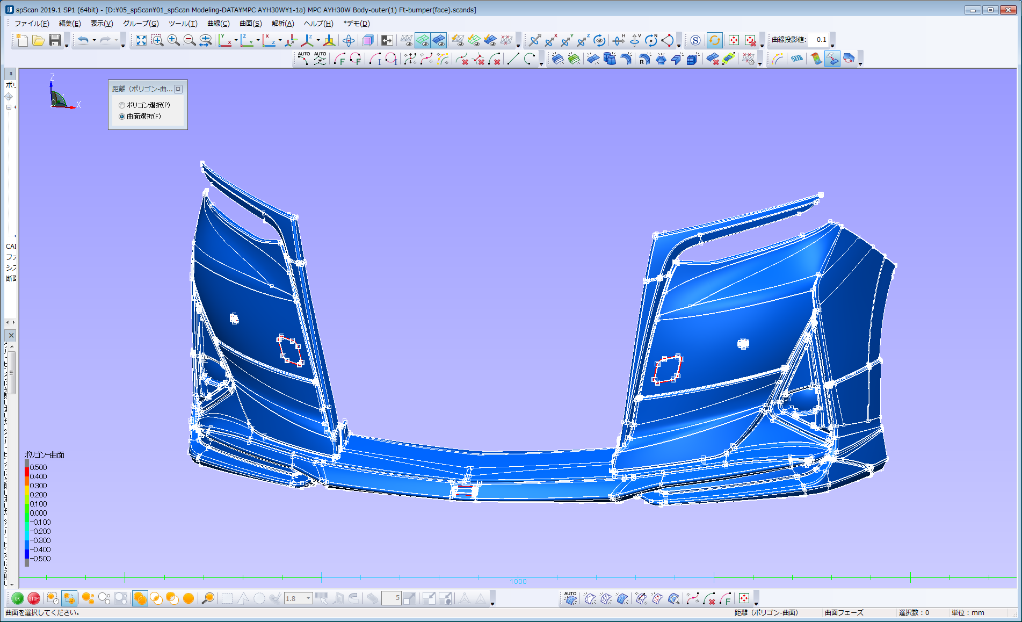Click the 曲線投影値 input field

(x=820, y=40)
